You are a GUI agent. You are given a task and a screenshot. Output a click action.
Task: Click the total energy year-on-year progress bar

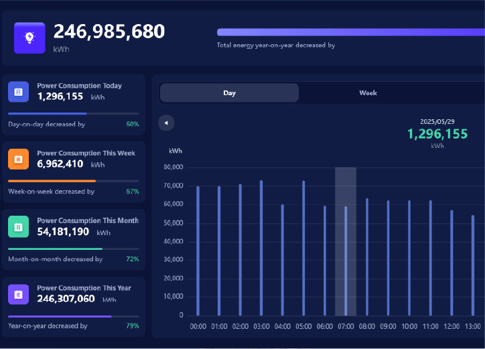click(x=350, y=32)
